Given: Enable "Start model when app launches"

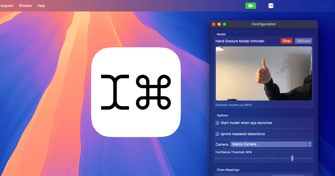Looking at the screenshot, I should pyautogui.click(x=217, y=123).
